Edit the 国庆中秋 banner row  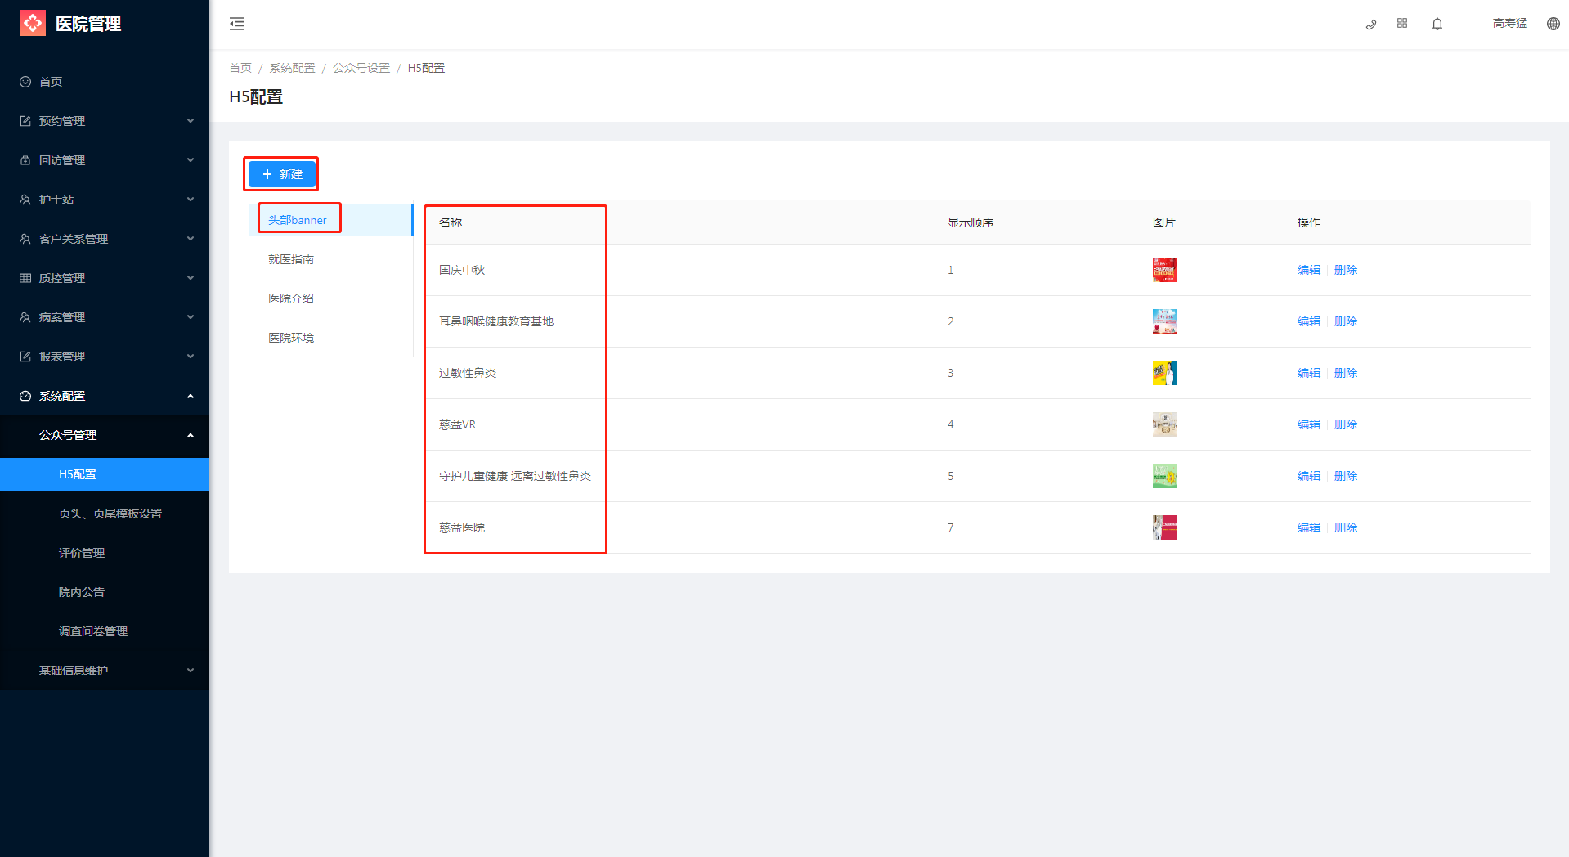(1308, 270)
